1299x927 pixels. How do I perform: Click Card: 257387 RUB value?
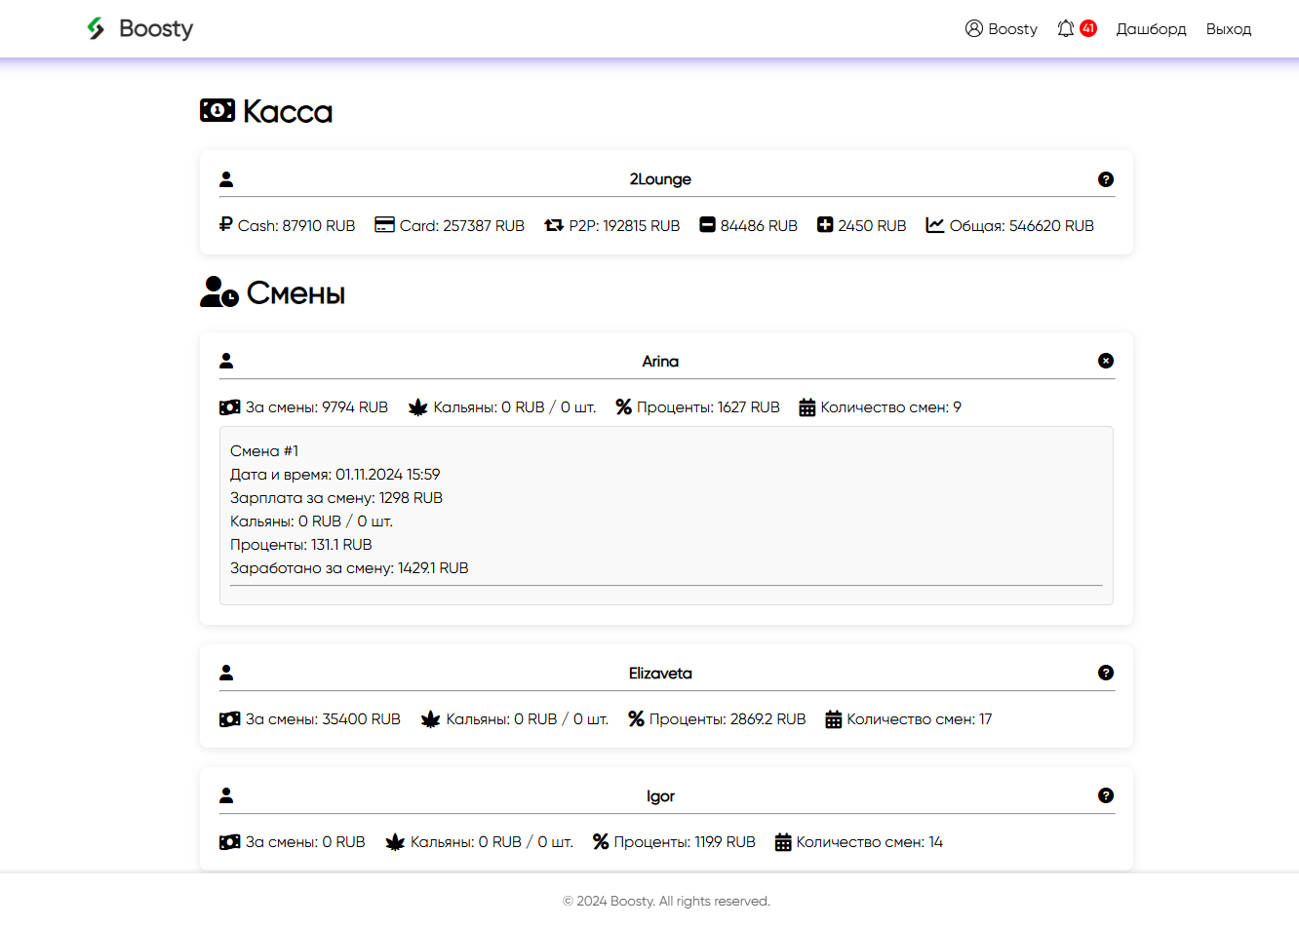[x=462, y=225]
